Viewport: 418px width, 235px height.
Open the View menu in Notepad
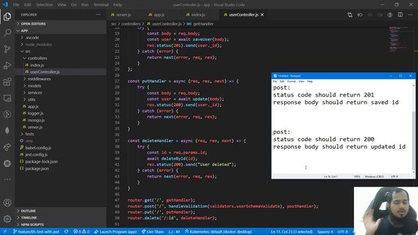(x=301, y=81)
